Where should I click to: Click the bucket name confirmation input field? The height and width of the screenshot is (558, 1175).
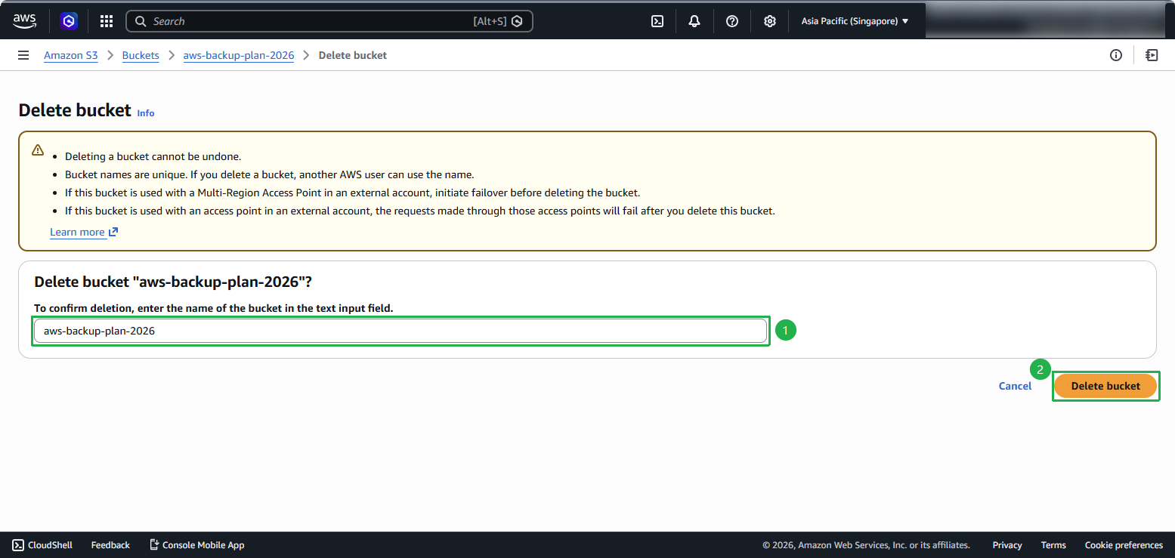tap(400, 331)
